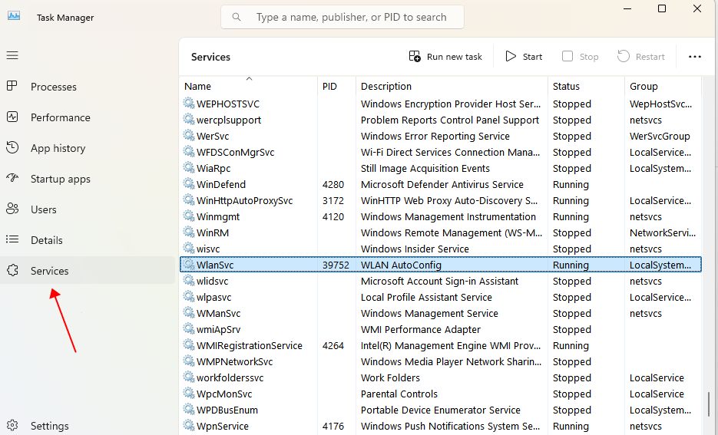
Task: Click the services list scrollbar thumb
Action: (x=708, y=404)
